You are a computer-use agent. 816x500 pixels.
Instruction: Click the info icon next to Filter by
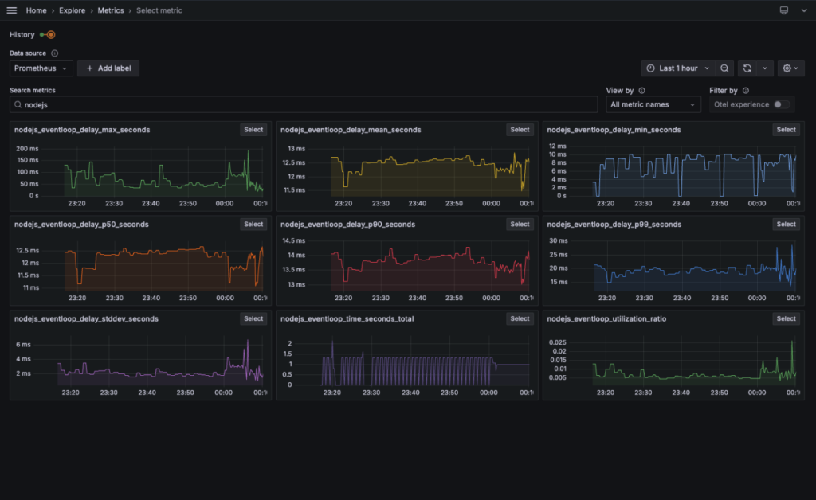pyautogui.click(x=745, y=91)
